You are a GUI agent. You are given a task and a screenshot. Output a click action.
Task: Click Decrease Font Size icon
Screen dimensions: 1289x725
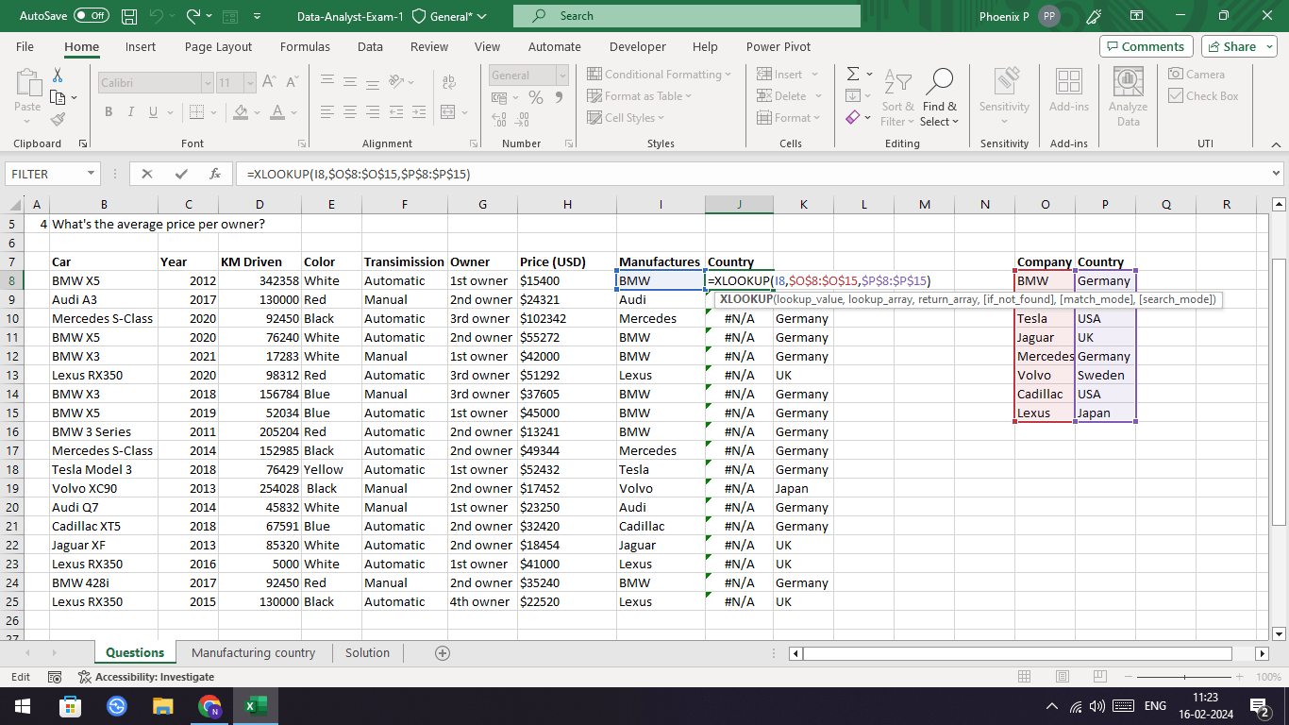coord(291,83)
